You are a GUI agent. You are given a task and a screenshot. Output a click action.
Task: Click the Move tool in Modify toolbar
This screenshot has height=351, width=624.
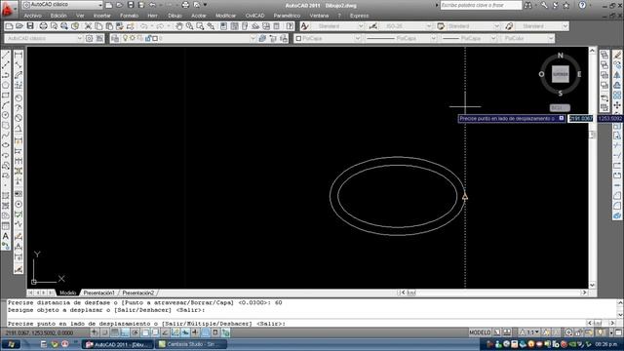(617, 105)
